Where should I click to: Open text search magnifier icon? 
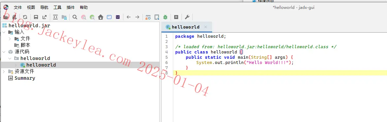tap(75, 17)
